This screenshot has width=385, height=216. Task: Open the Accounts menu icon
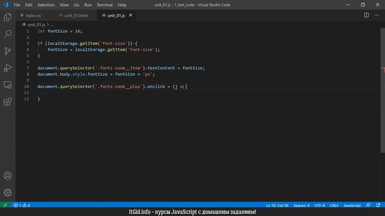(x=8, y=176)
